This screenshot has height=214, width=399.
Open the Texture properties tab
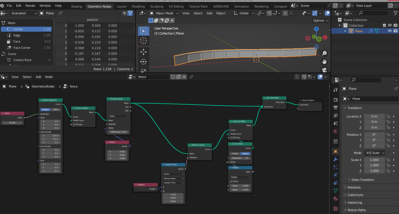coord(335,209)
